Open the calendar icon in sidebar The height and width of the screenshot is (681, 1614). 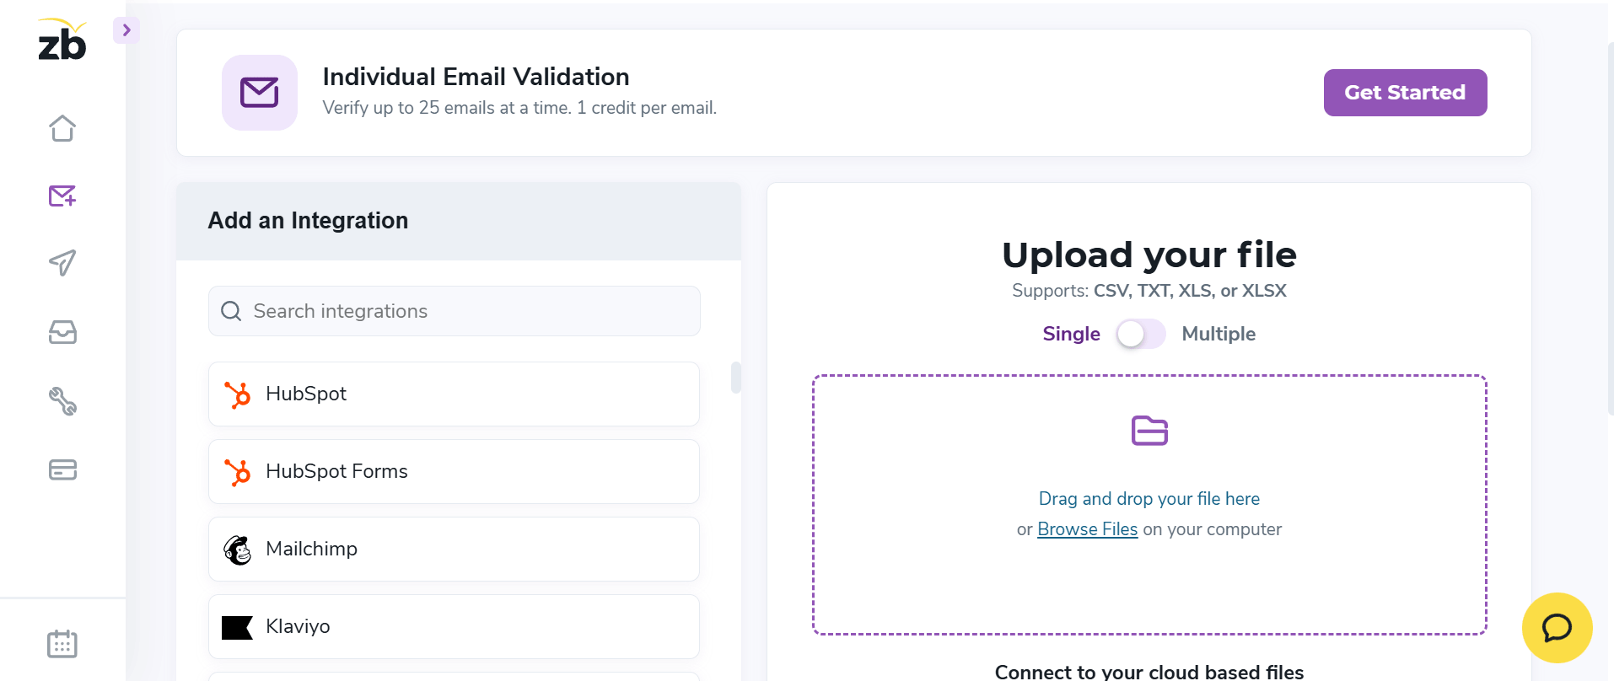pyautogui.click(x=62, y=644)
